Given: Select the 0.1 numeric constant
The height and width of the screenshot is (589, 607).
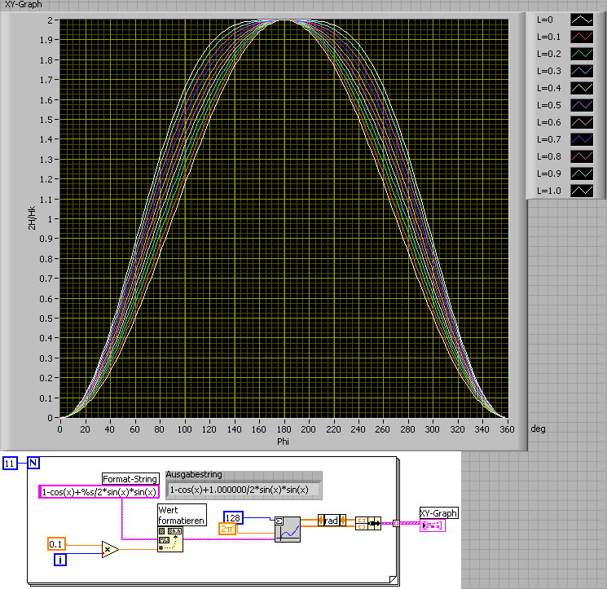Looking at the screenshot, I should (x=56, y=543).
